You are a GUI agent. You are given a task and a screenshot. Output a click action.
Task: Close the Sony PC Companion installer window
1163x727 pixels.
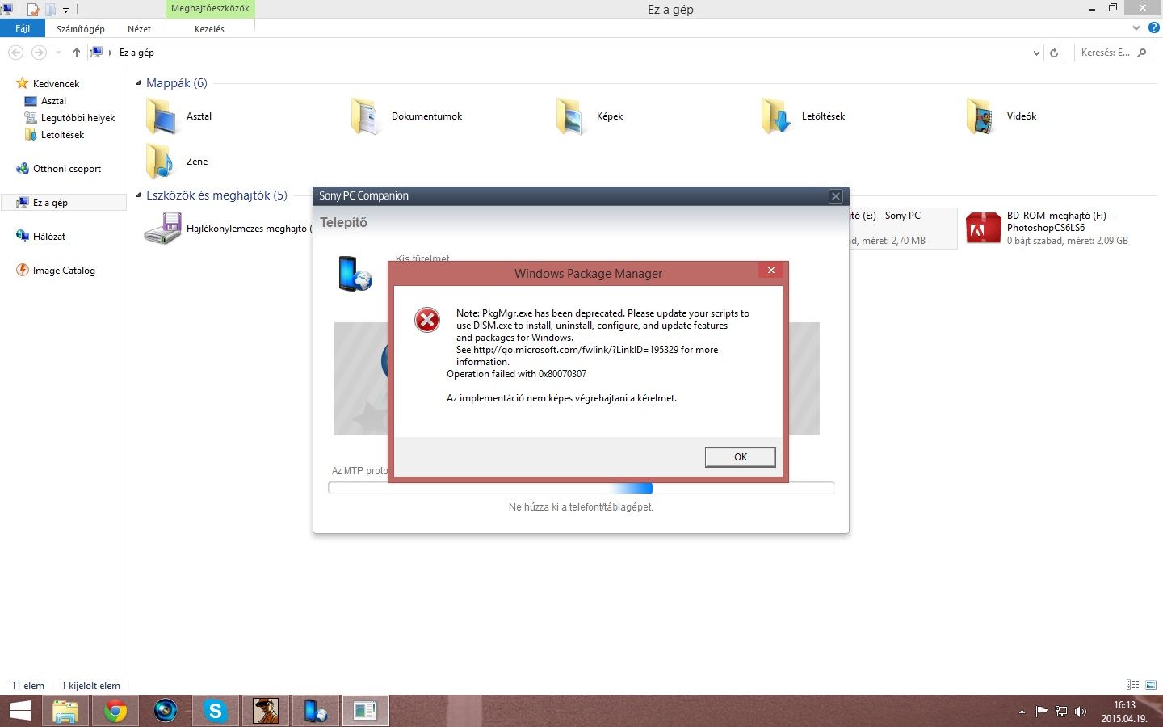point(836,196)
